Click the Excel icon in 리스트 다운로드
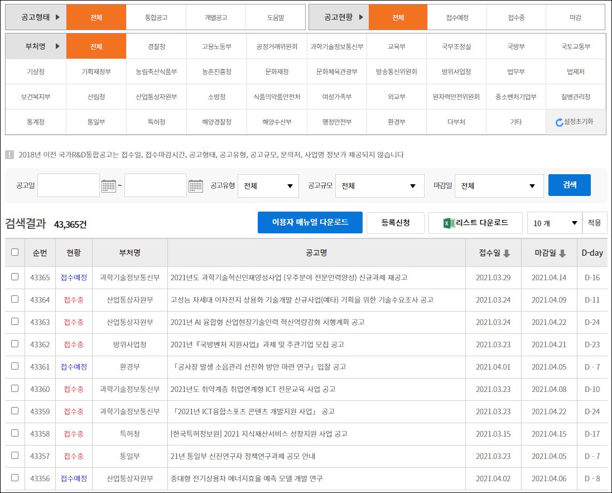612x493 pixels. (x=449, y=223)
